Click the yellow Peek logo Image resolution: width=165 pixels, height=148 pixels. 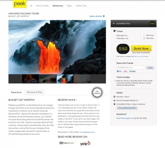[x=20, y=4]
